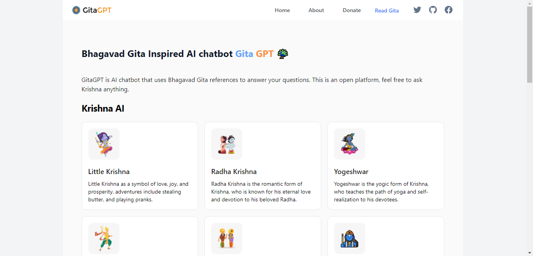The width and height of the screenshot is (533, 256).
Task: Open the Read Gita link
Action: click(x=387, y=11)
